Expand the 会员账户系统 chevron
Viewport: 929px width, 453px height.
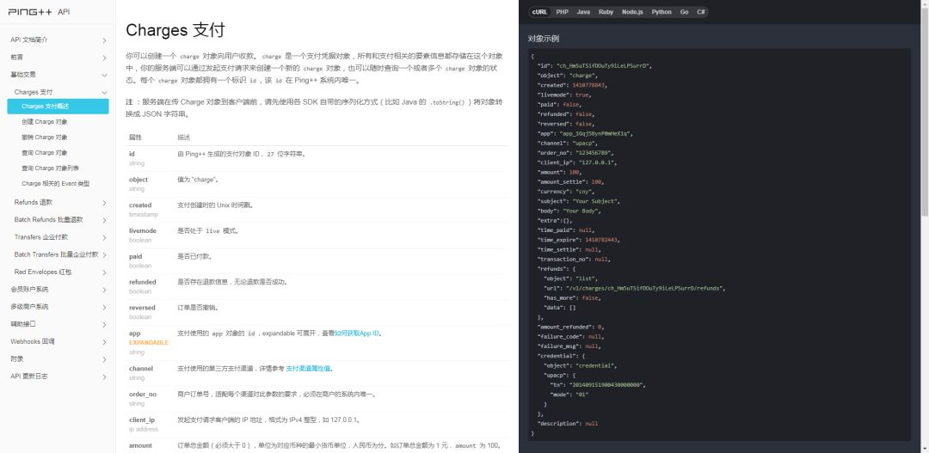tap(104, 290)
